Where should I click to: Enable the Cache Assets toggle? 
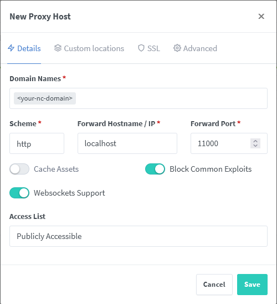19,169
